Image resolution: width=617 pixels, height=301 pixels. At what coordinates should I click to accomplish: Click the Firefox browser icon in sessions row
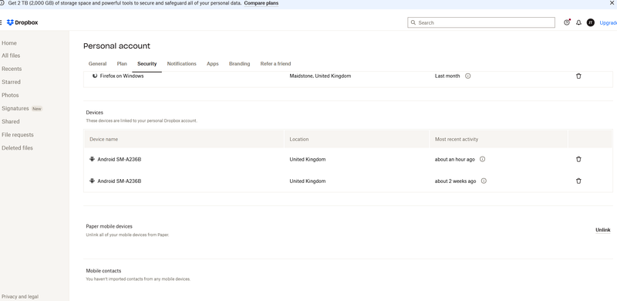(x=94, y=76)
